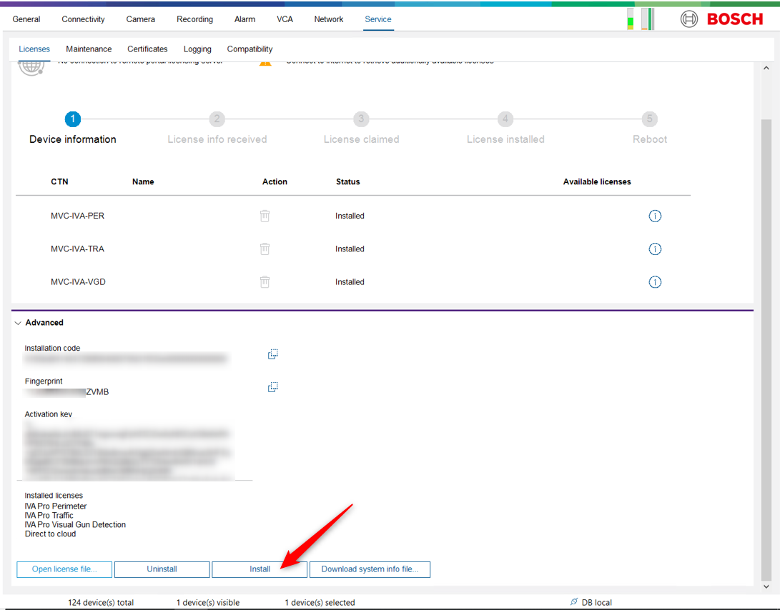Viewport: 780px width, 610px height.
Task: Open the Certificates tab
Action: coord(147,49)
